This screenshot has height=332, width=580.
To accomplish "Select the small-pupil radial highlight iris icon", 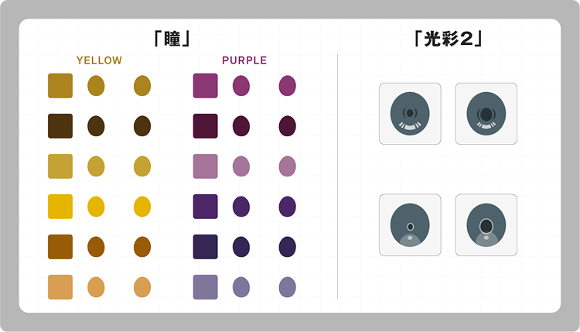I will [410, 114].
